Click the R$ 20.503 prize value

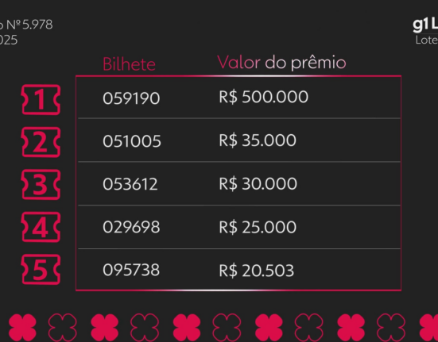[257, 271]
